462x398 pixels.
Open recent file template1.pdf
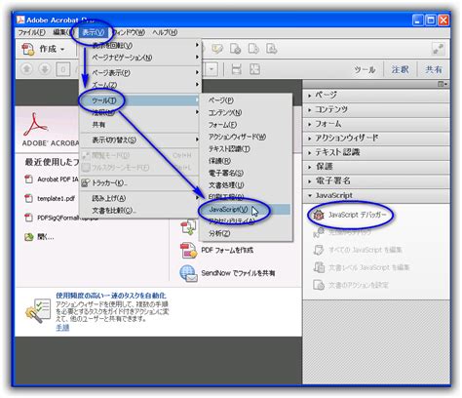coord(56,198)
